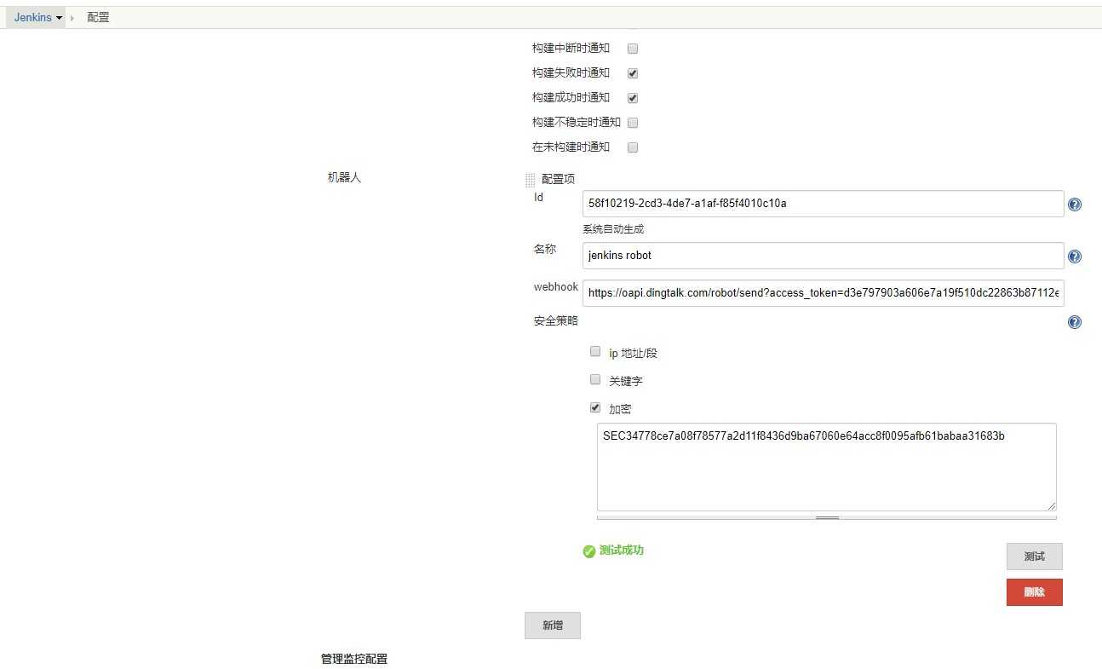Viewport: 1102px width, 669px height.
Task: Click the 构建不稳定时通知 label text
Action: pos(577,123)
